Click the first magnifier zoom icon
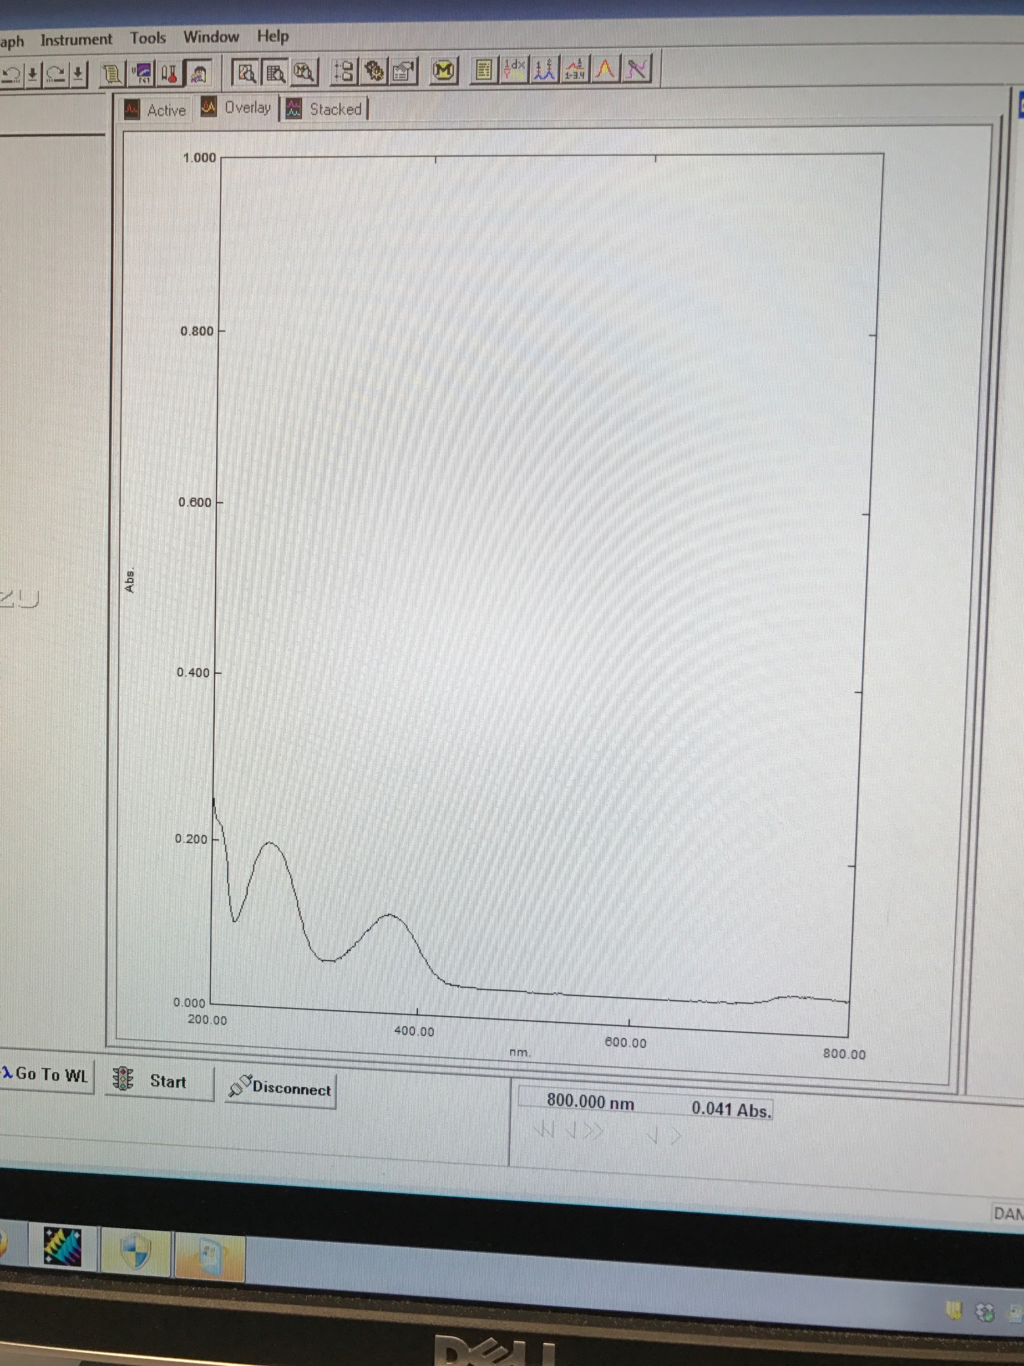 coord(247,73)
